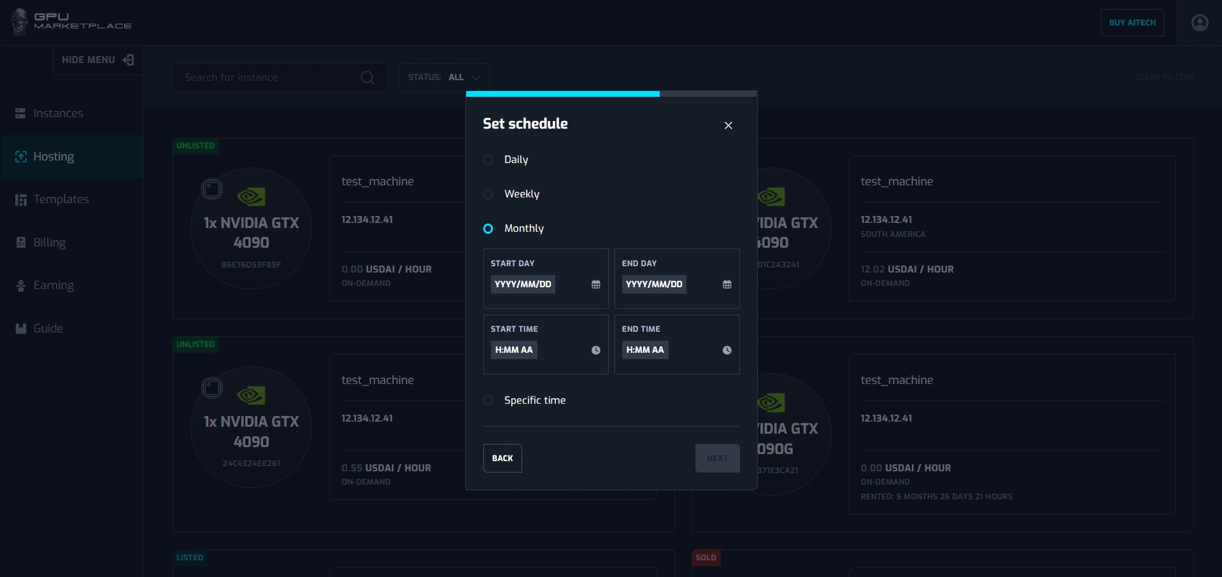Open the Start Day calendar picker icon
This screenshot has width=1222, height=577.
(x=595, y=285)
